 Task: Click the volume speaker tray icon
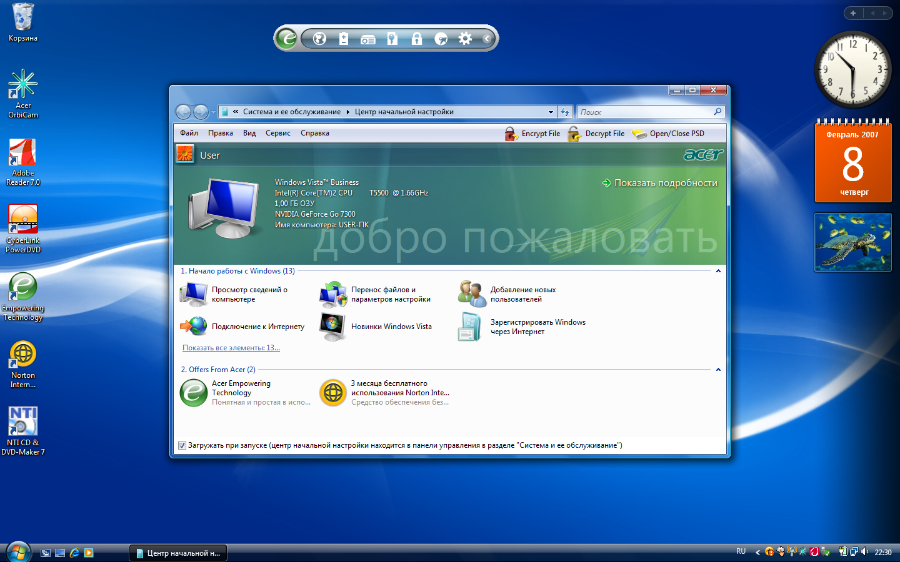[865, 552]
